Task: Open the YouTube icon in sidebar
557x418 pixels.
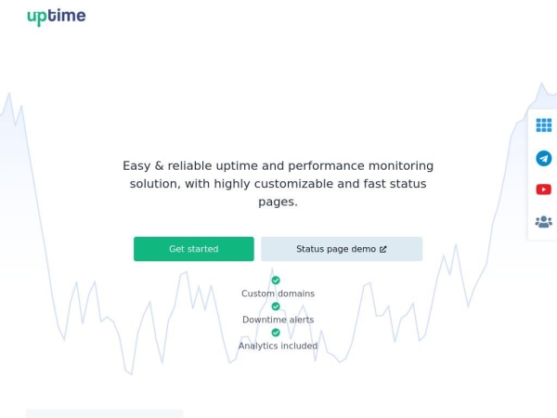Action: (543, 189)
